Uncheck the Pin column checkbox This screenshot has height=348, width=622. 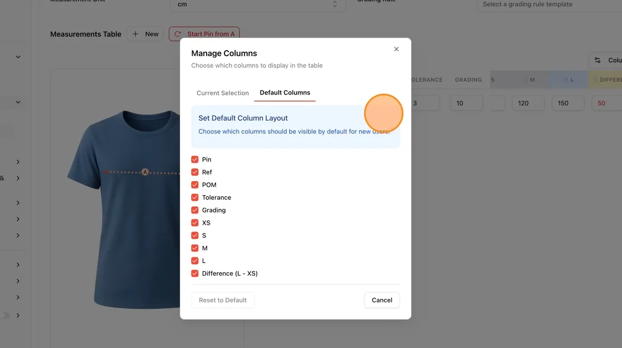(x=195, y=160)
